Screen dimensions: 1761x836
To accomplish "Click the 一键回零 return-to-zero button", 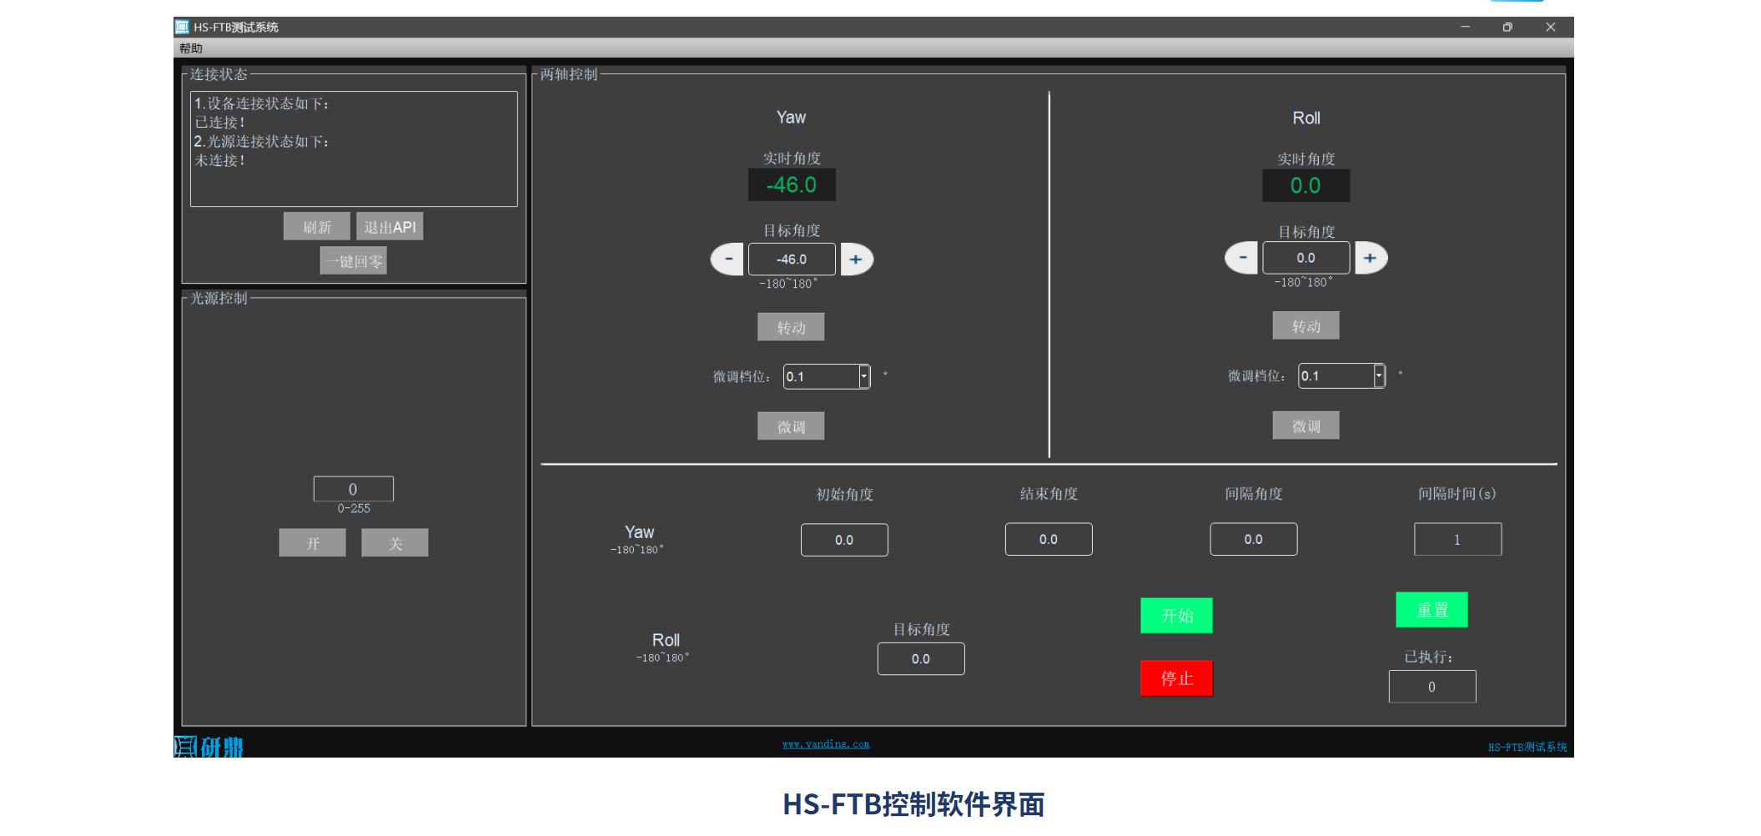I will pyautogui.click(x=353, y=261).
